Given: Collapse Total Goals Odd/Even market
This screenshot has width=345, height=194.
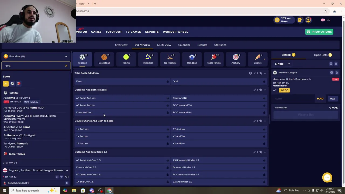Looking at the screenshot, I should point(265,73).
